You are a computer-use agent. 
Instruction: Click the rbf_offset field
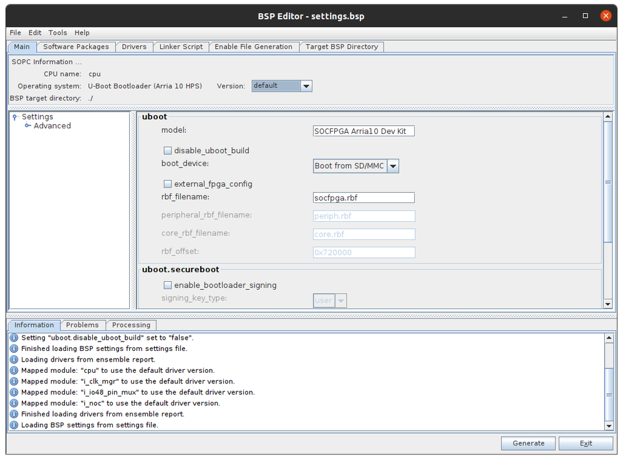coord(364,252)
